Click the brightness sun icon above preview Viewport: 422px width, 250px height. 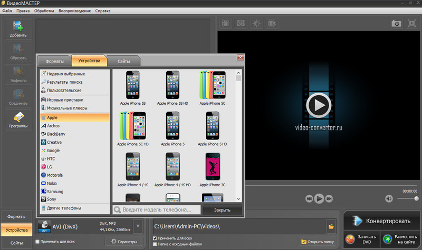pos(256,23)
